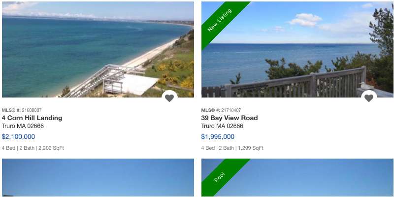394x197 pixels.
Task: Click the $1,995,000 price
Action: (x=218, y=137)
